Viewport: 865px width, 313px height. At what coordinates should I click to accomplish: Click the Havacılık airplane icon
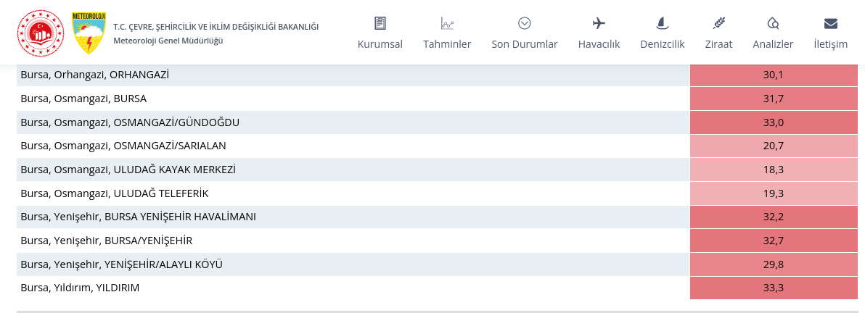tap(599, 23)
